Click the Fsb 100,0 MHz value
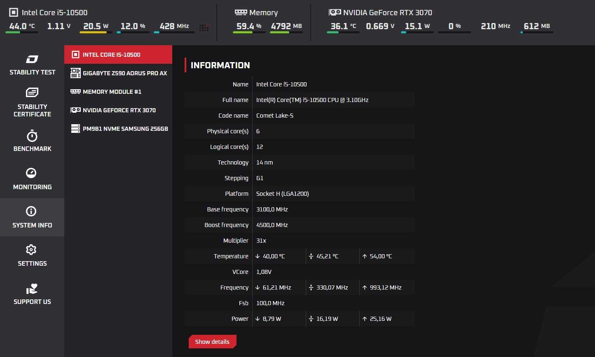This screenshot has width=595, height=357. pos(270,303)
